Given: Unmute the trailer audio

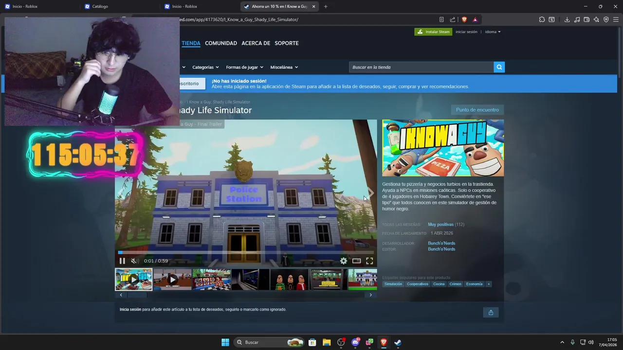Looking at the screenshot, I should [134, 261].
